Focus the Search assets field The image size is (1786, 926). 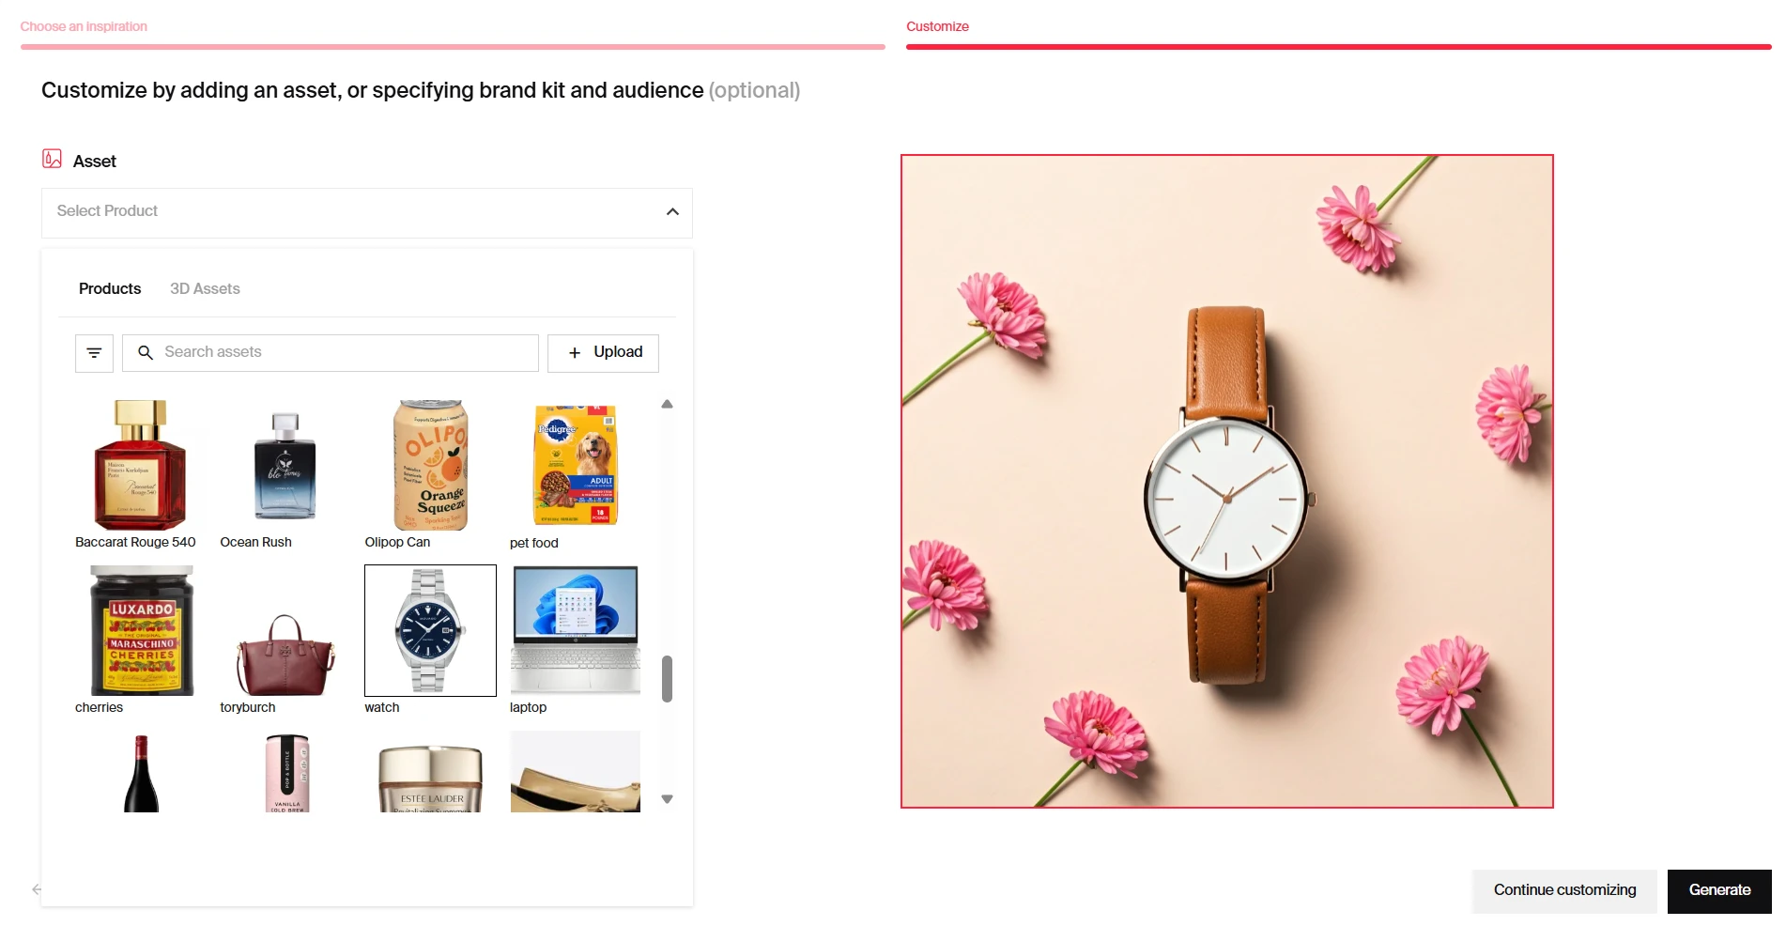click(x=331, y=353)
